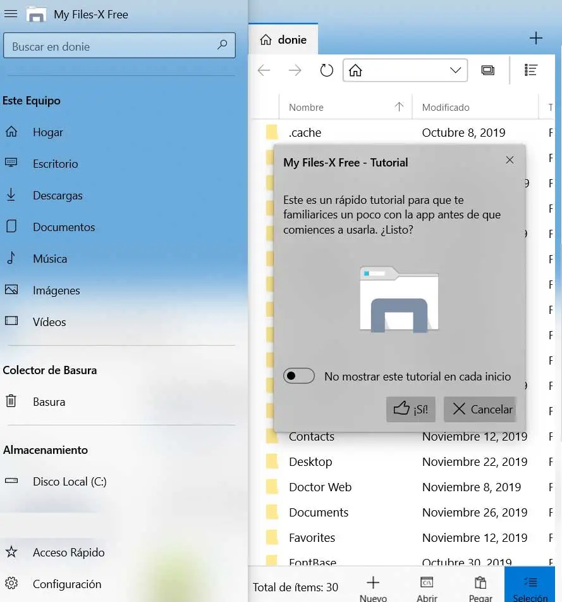
Task: Click Total de ítems: 30 status
Action: point(295,587)
